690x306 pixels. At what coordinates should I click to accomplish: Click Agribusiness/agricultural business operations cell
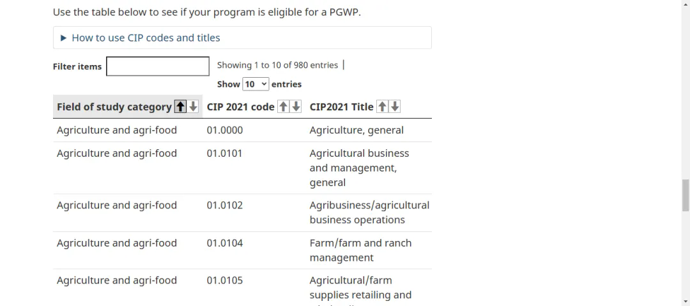click(369, 212)
